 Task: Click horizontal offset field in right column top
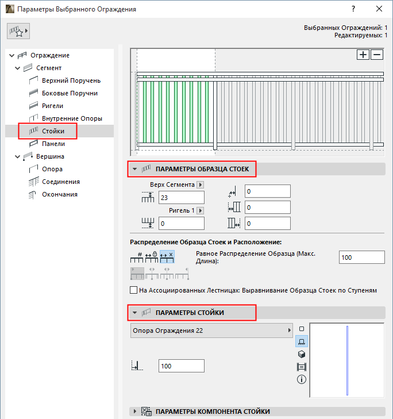click(267, 191)
